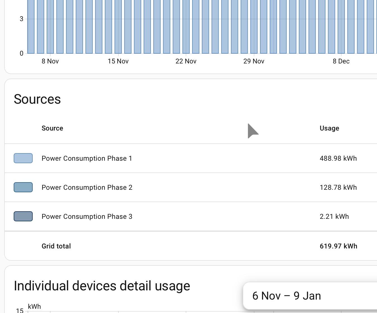This screenshot has height=313, width=377.
Task: Click the Phase 2 color swatch
Action: (x=23, y=187)
